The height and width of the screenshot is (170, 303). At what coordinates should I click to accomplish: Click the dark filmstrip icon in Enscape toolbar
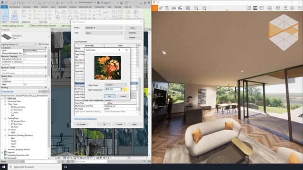click(x=255, y=8)
